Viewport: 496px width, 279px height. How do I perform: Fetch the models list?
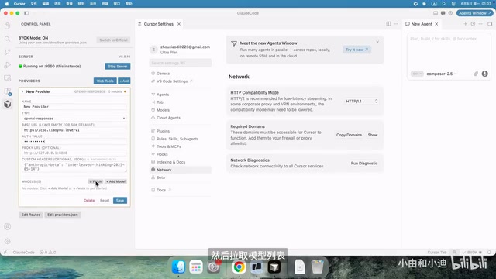coord(95,181)
